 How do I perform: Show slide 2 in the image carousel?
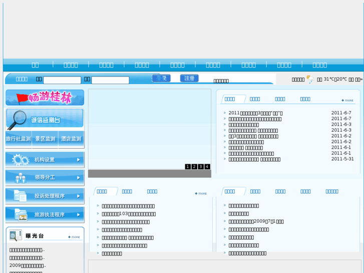[194, 167]
